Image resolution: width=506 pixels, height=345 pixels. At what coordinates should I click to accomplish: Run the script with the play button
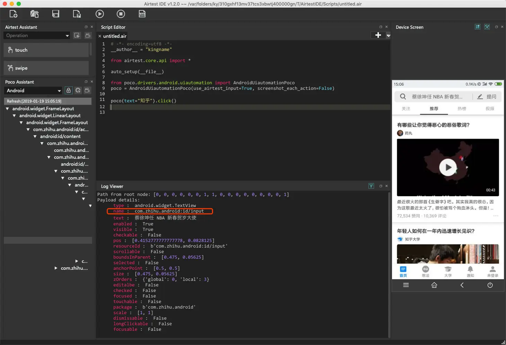(99, 14)
